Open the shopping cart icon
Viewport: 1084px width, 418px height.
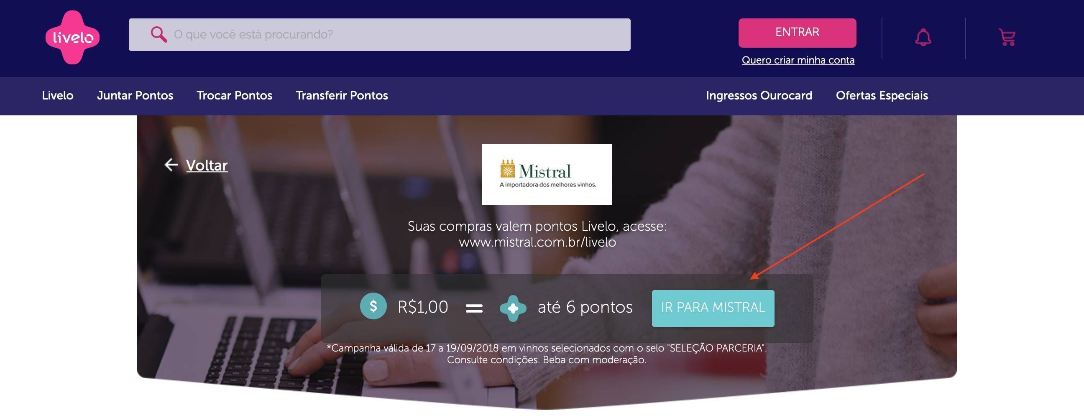pos(1007,38)
